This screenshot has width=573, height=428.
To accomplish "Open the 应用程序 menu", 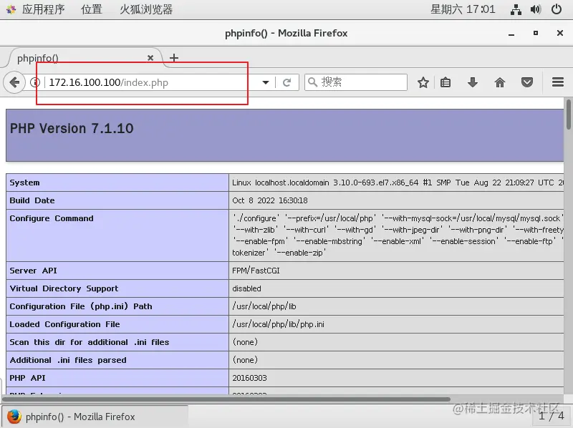I will coord(43,9).
